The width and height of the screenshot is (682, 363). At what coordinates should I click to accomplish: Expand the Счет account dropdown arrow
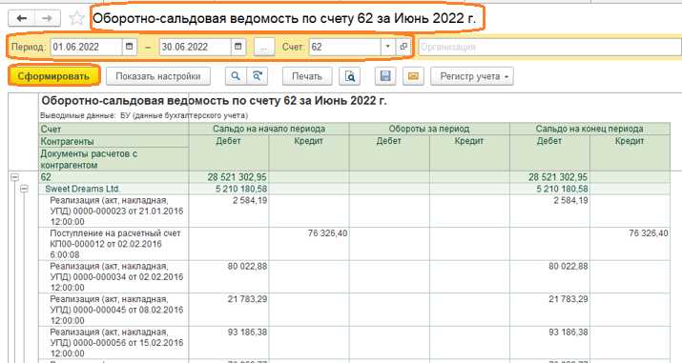387,47
